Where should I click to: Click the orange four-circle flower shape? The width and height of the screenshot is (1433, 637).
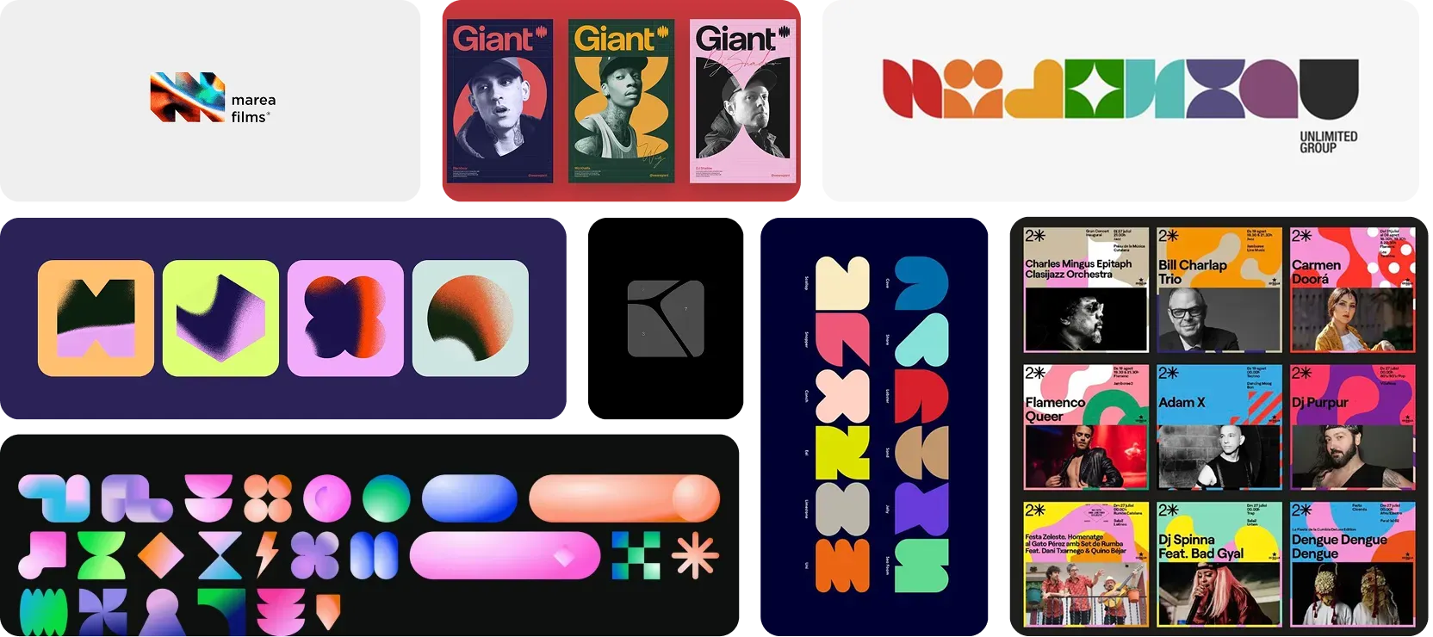point(268,498)
